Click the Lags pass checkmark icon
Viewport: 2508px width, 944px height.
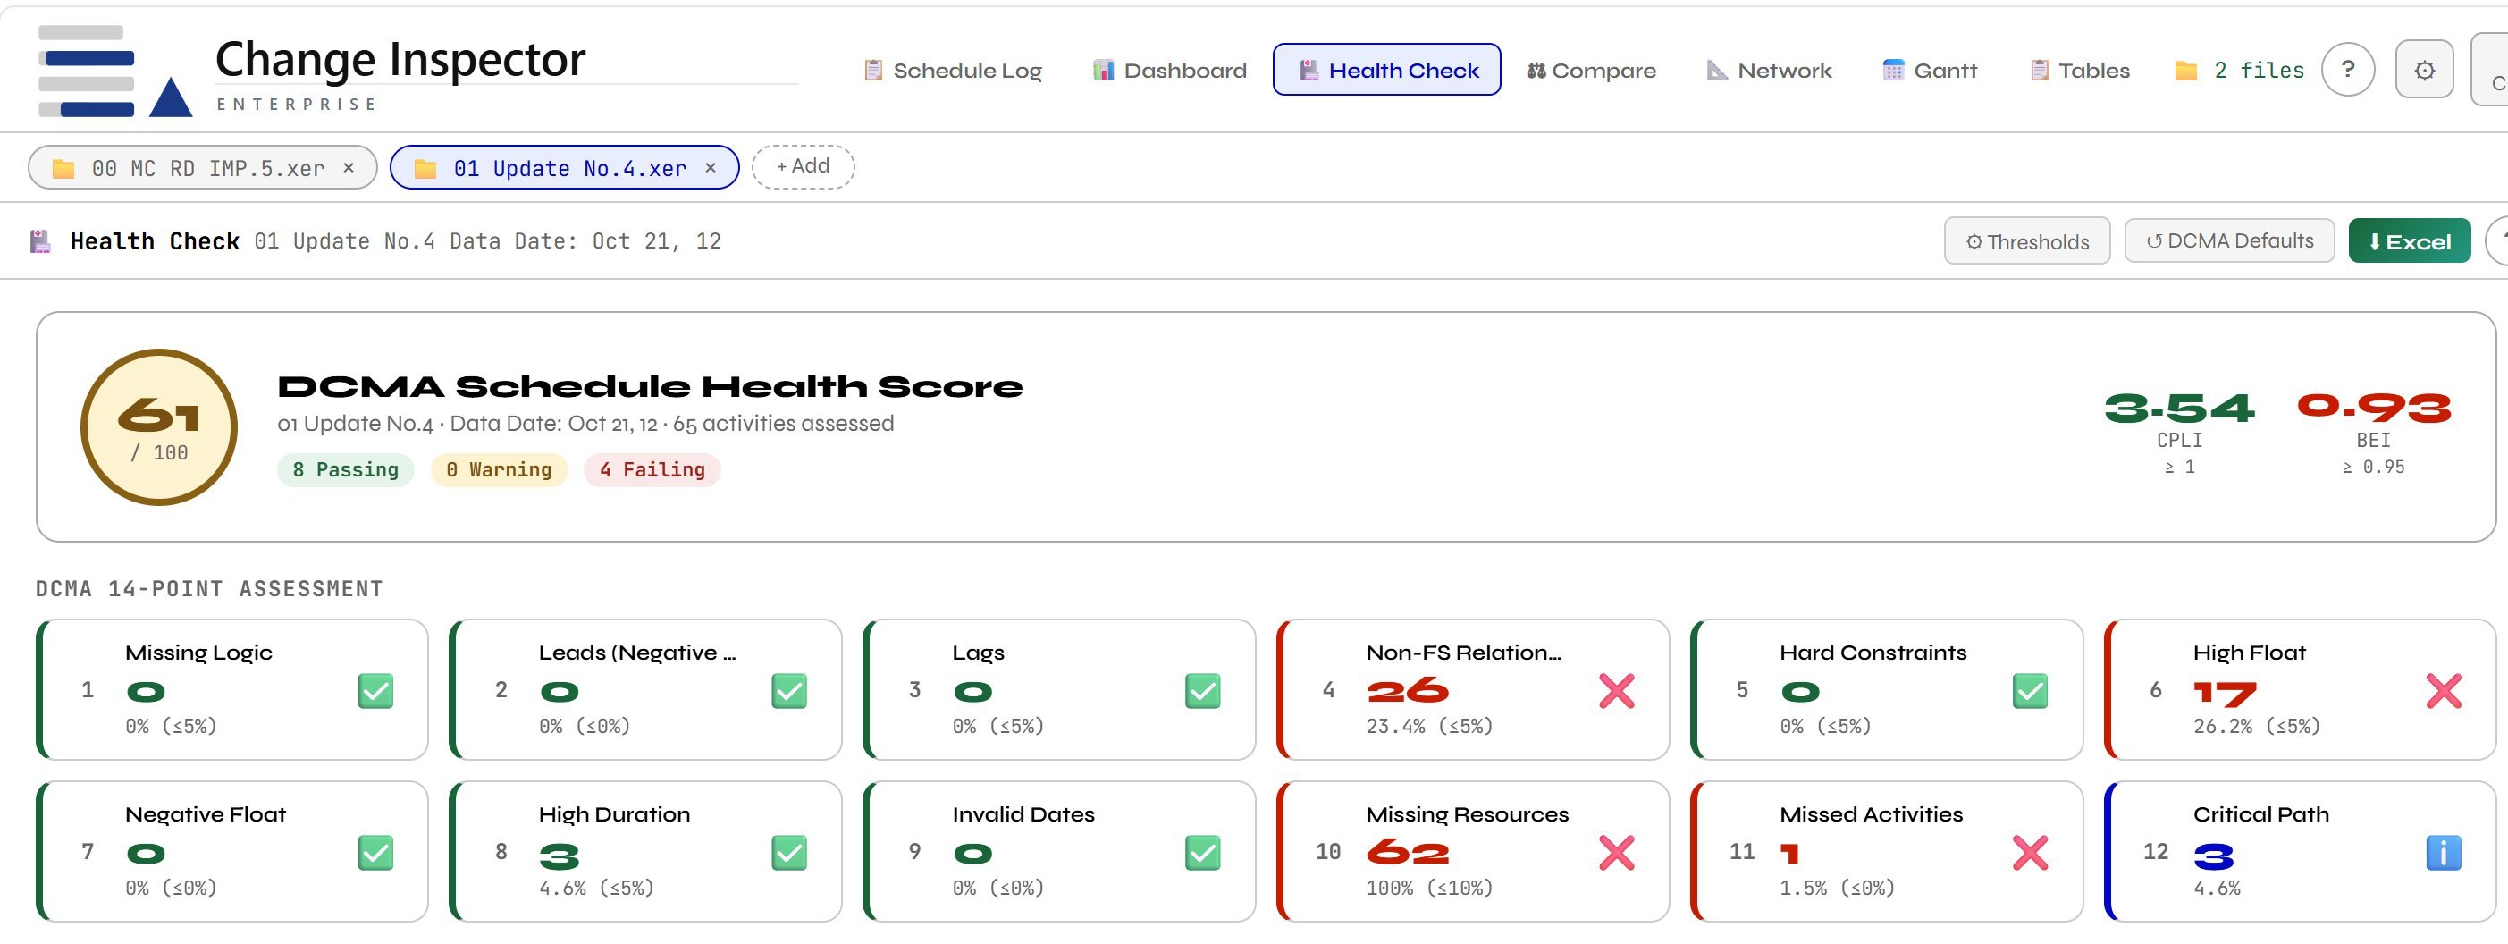(x=1203, y=692)
